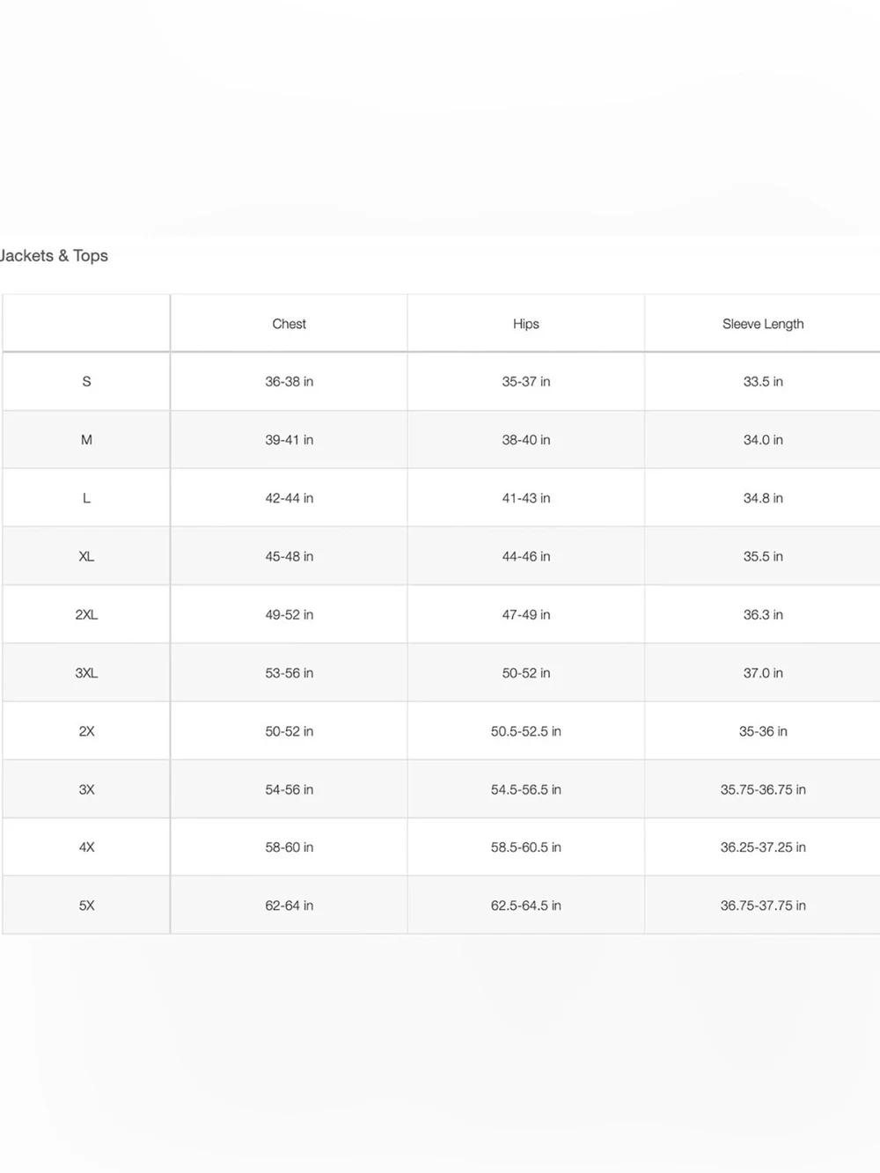Select chest value "36-38 in" for size S
This screenshot has width=880, height=1173.
(x=289, y=382)
